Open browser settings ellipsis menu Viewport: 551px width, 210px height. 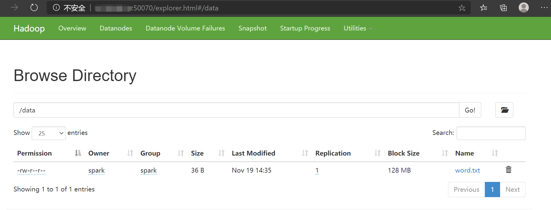click(x=544, y=8)
